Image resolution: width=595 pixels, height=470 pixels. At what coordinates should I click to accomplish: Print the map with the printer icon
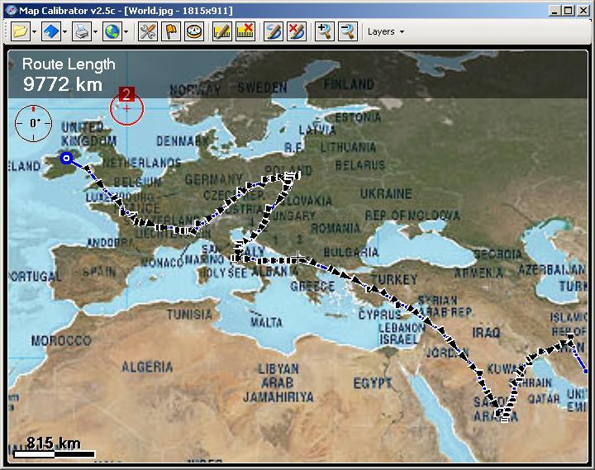pos(82,31)
